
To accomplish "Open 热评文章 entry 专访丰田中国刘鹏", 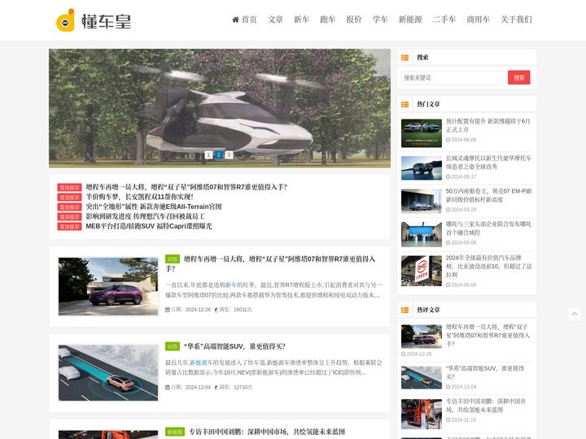I will [x=486, y=406].
